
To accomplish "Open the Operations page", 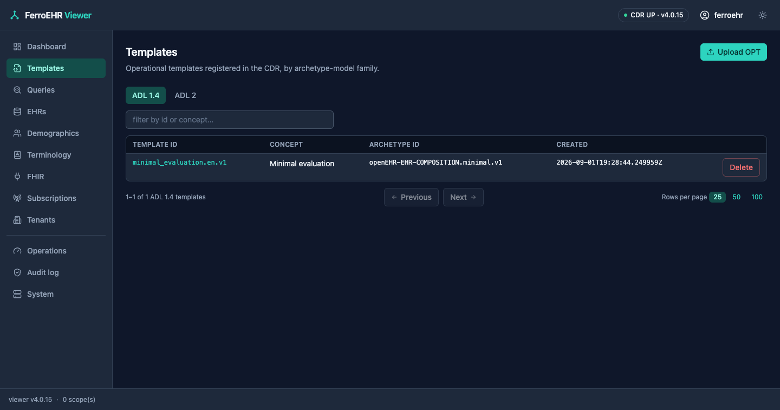I will pyautogui.click(x=56, y=251).
